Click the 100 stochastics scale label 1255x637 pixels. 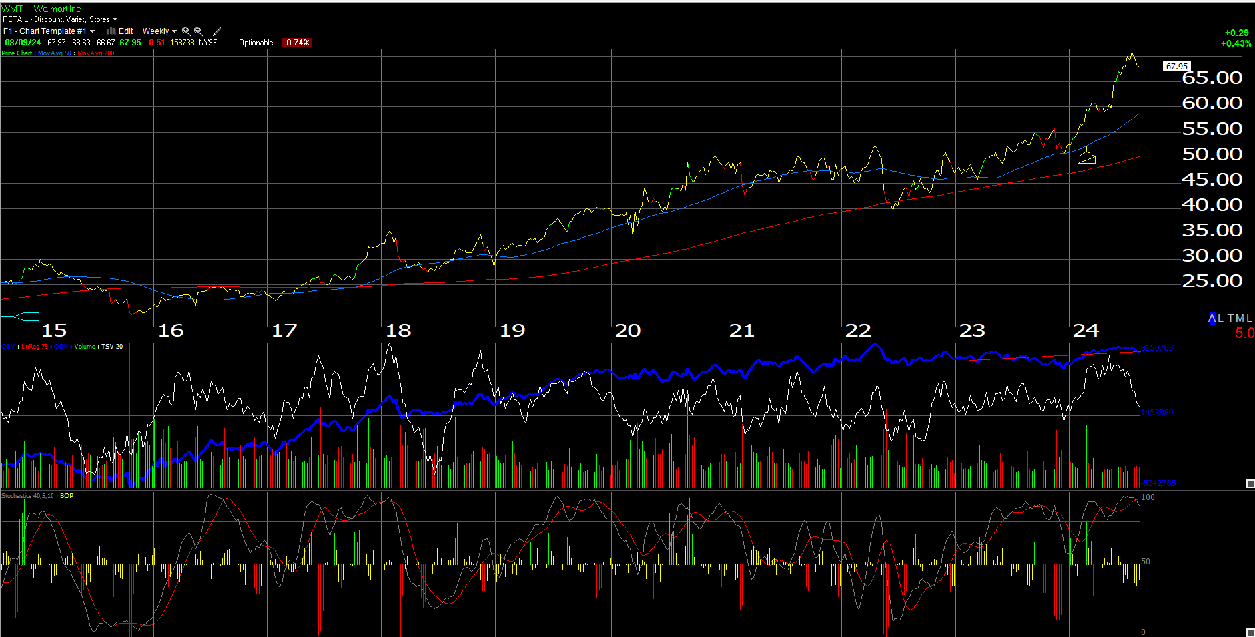pyautogui.click(x=1148, y=497)
